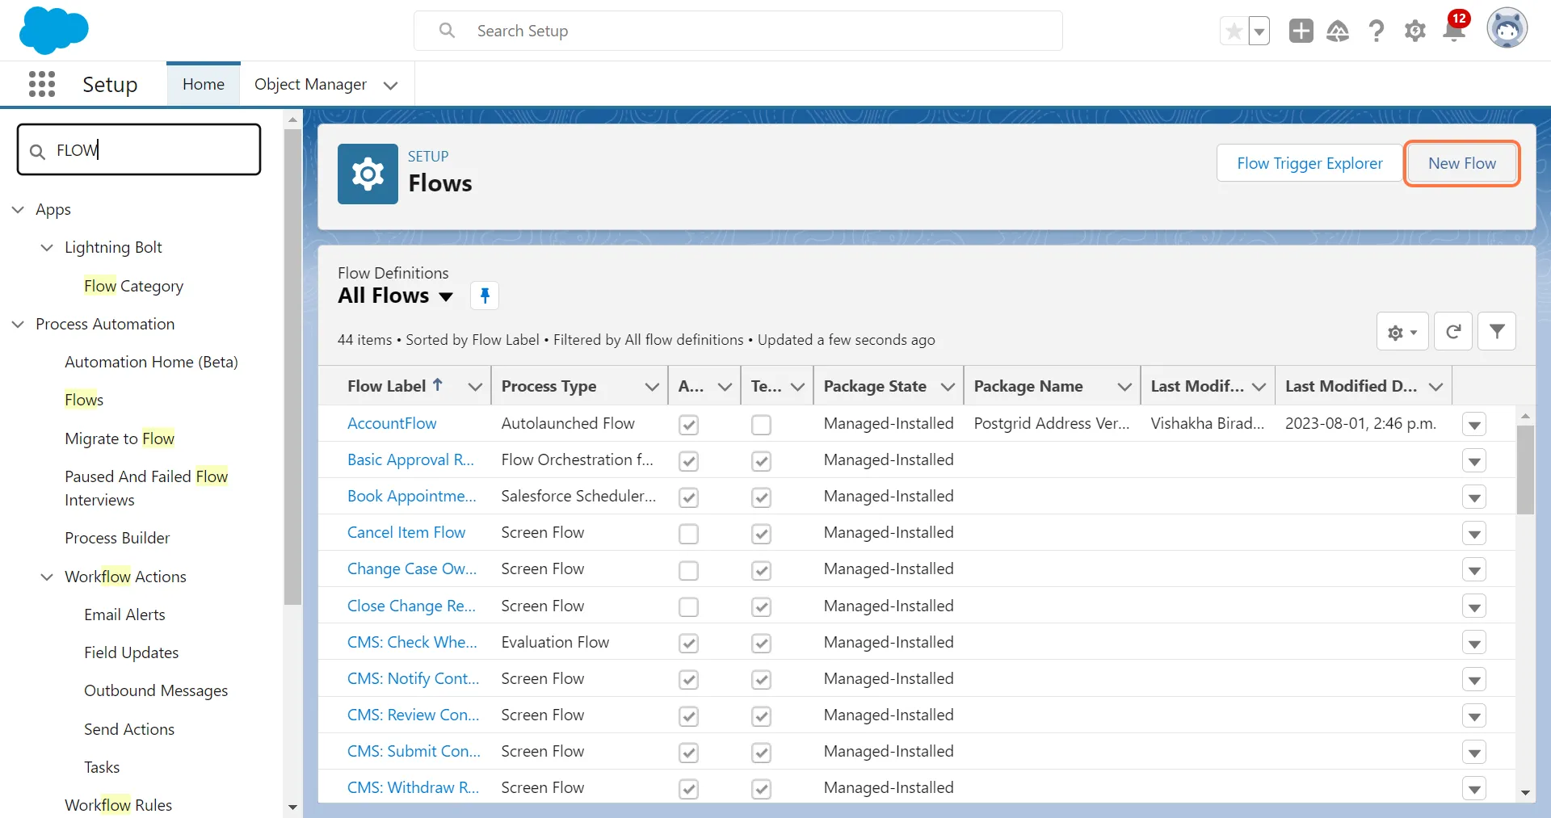Collapse the Process Automation tree section
1551x818 pixels.
19,324
